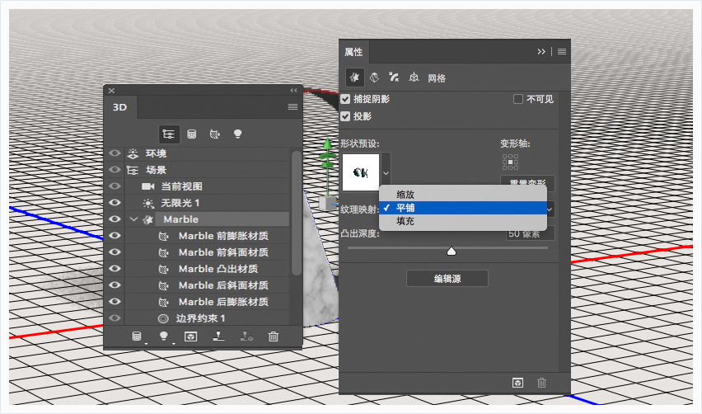Show whole scene filter in 3D panel
Screen dimensions: 702x414
tap(169, 134)
